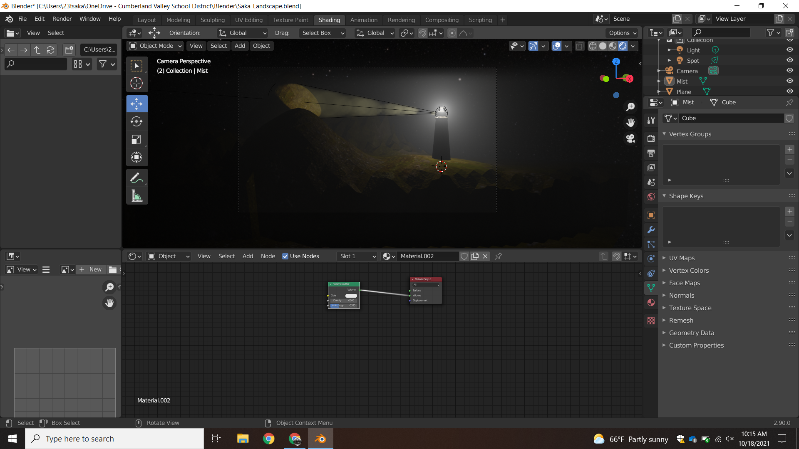Viewport: 799px width, 449px height.
Task: Open the Render menu
Action: 62,19
